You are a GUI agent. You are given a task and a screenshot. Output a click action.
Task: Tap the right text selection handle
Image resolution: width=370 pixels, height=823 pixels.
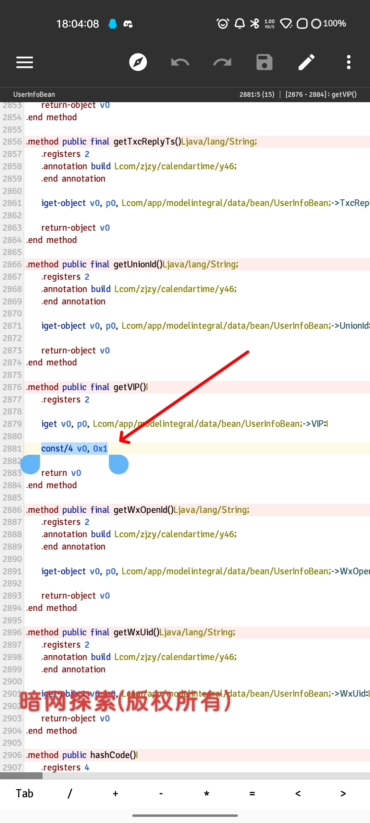[x=119, y=464]
